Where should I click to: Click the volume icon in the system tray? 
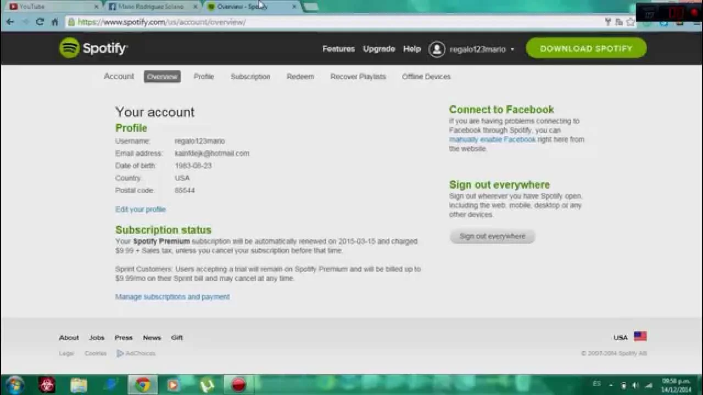pos(635,385)
